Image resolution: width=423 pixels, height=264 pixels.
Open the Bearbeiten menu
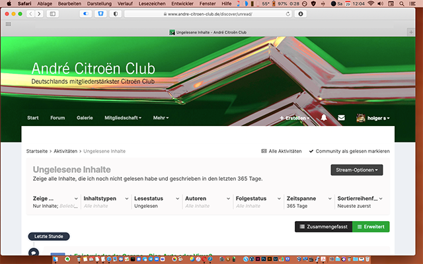pos(69,3)
